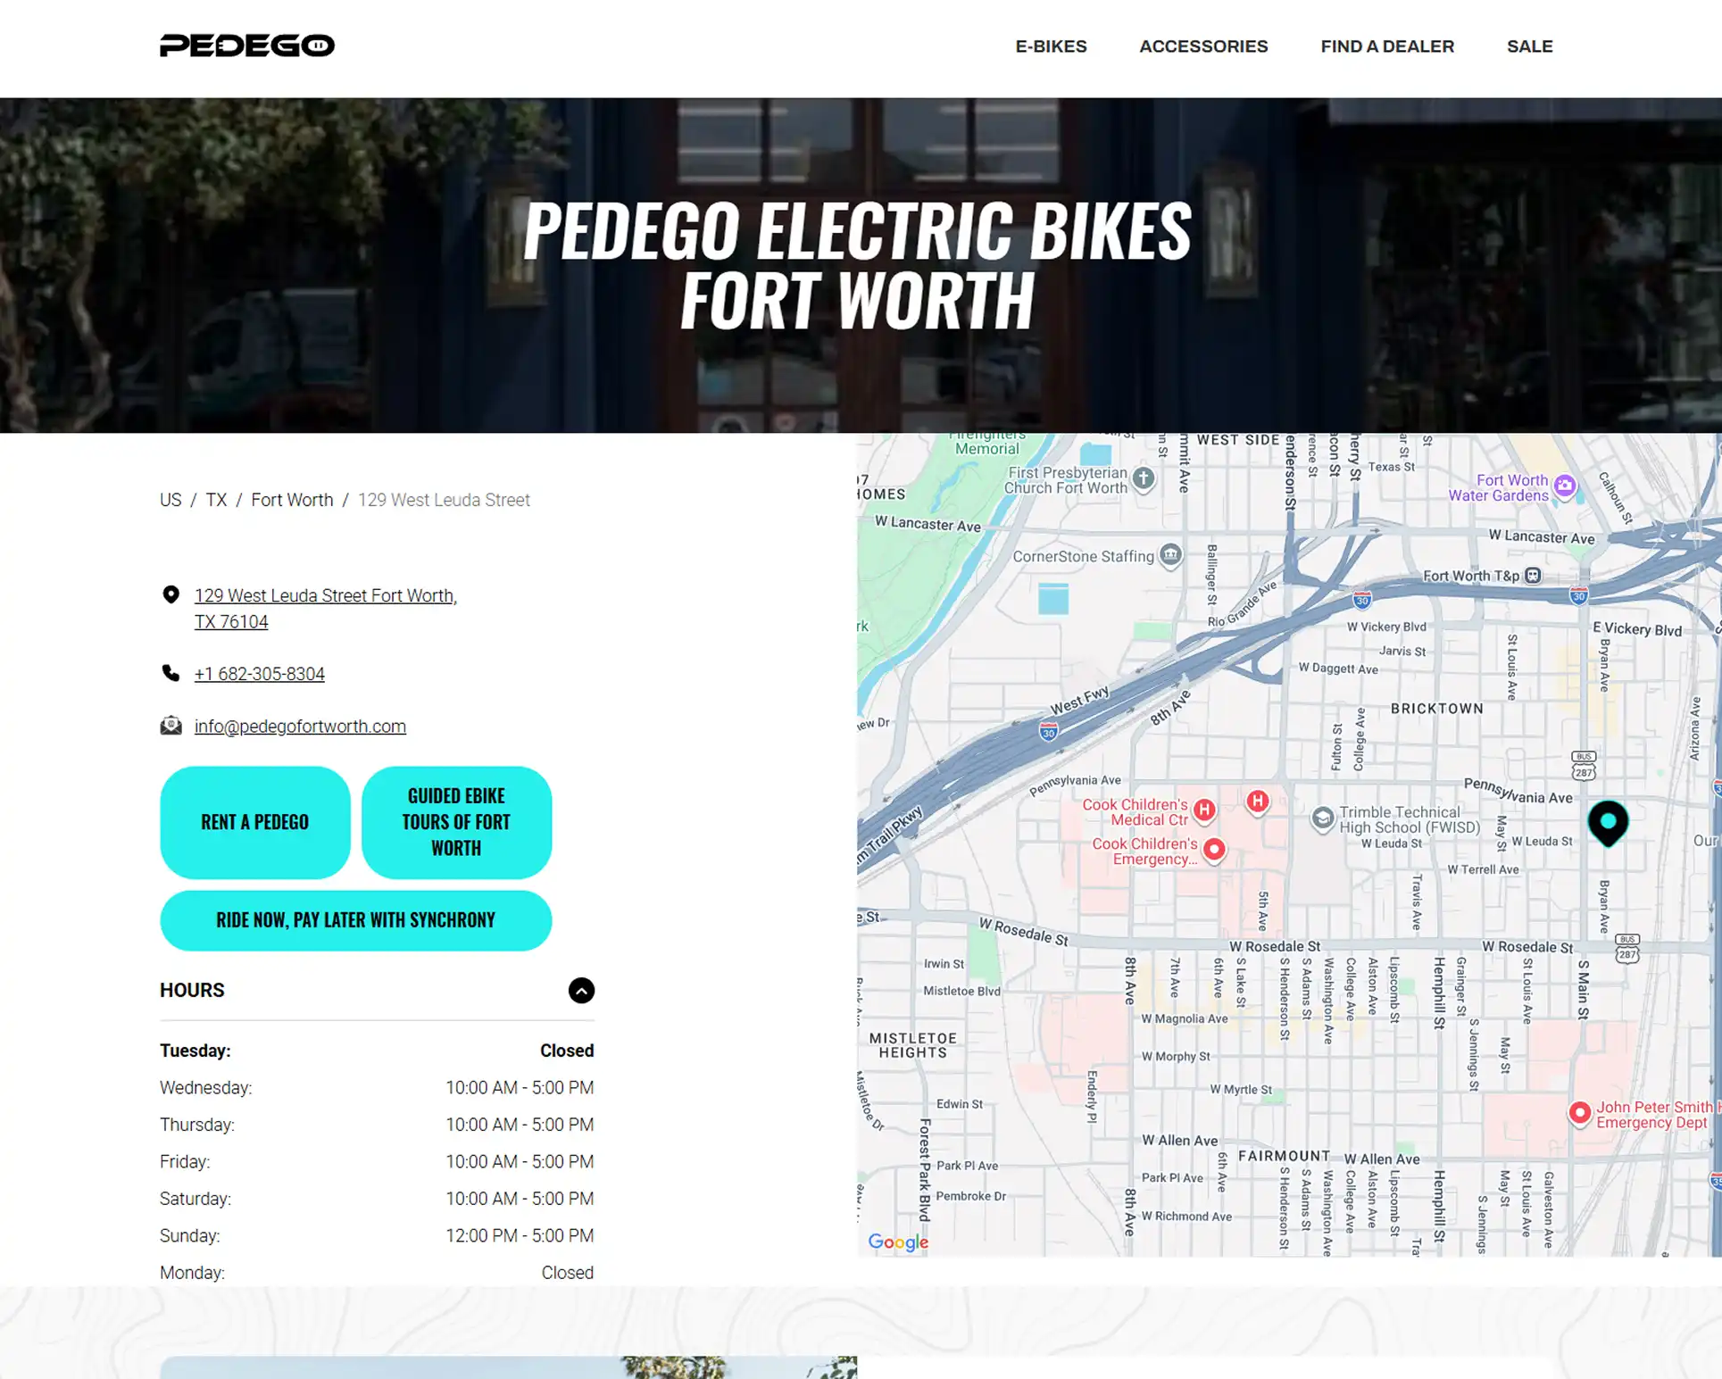1722x1379 pixels.
Task: Click the location pin icon beside address
Action: [171, 594]
